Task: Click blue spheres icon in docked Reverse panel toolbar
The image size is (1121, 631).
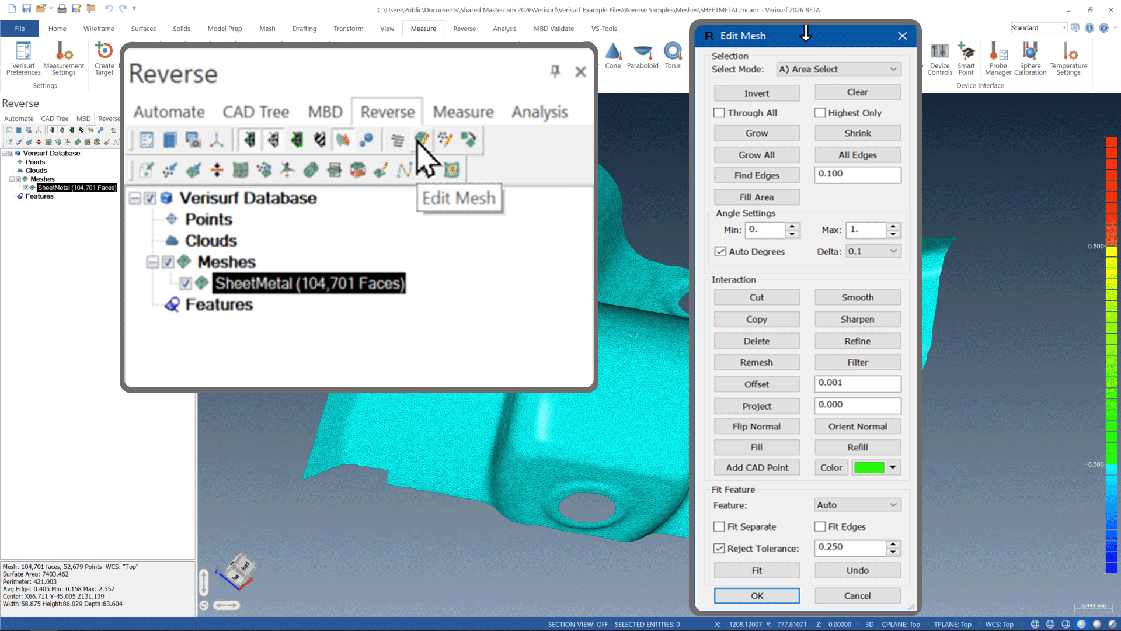Action: (x=100, y=130)
